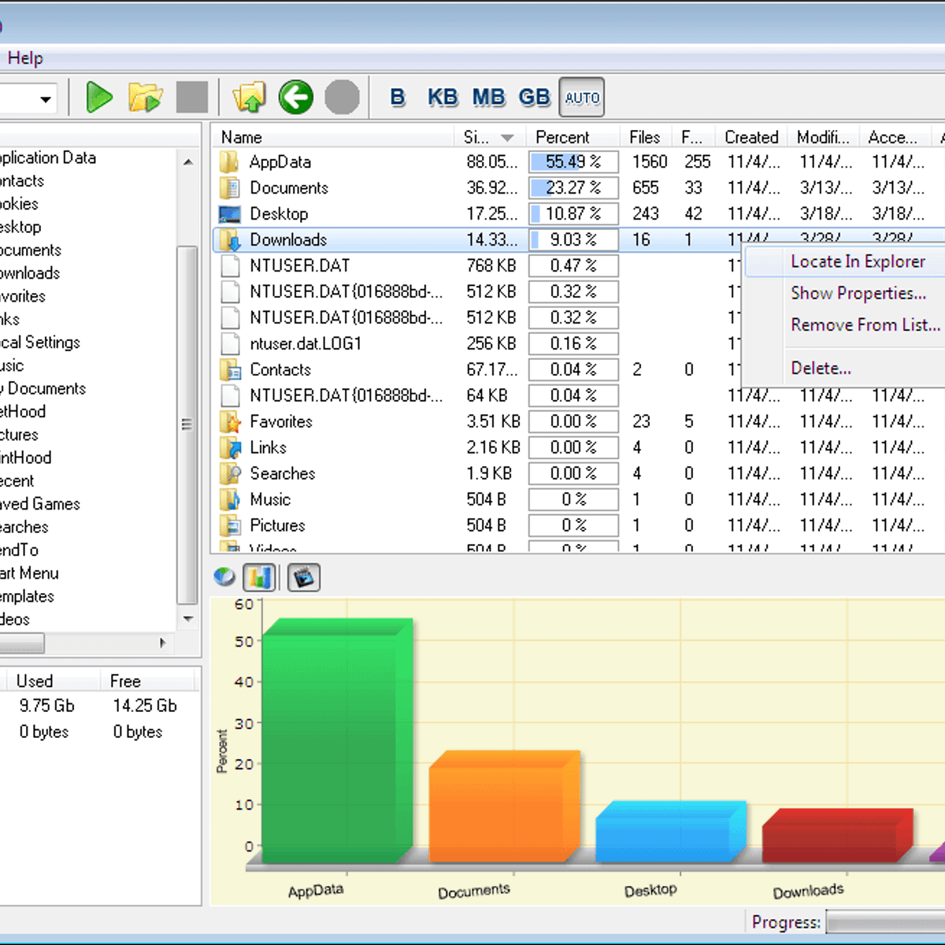This screenshot has width=945, height=945.
Task: Enable AUTO unit sizing
Action: pyautogui.click(x=582, y=97)
